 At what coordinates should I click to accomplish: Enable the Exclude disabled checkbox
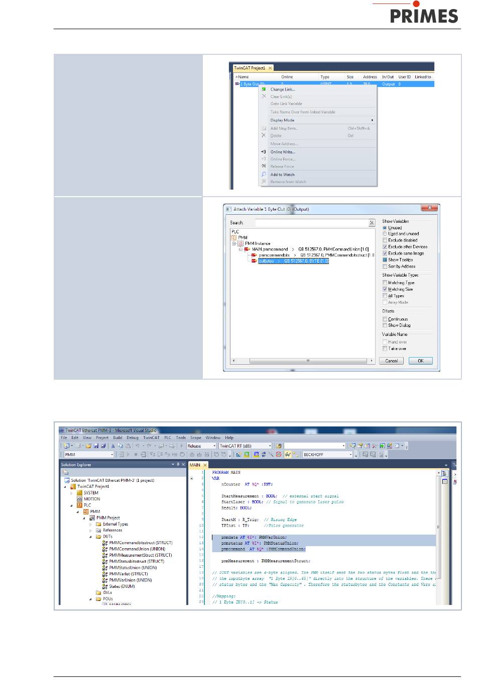385,240
